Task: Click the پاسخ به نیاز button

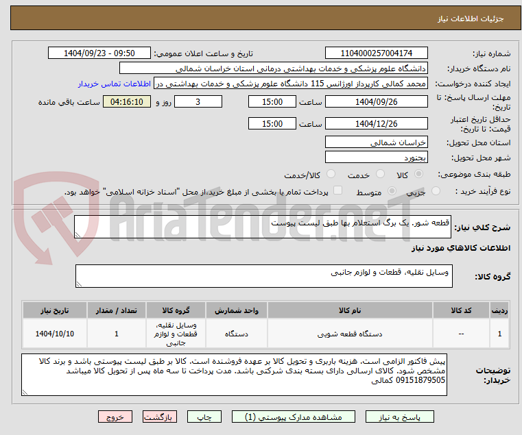Action: (399, 417)
